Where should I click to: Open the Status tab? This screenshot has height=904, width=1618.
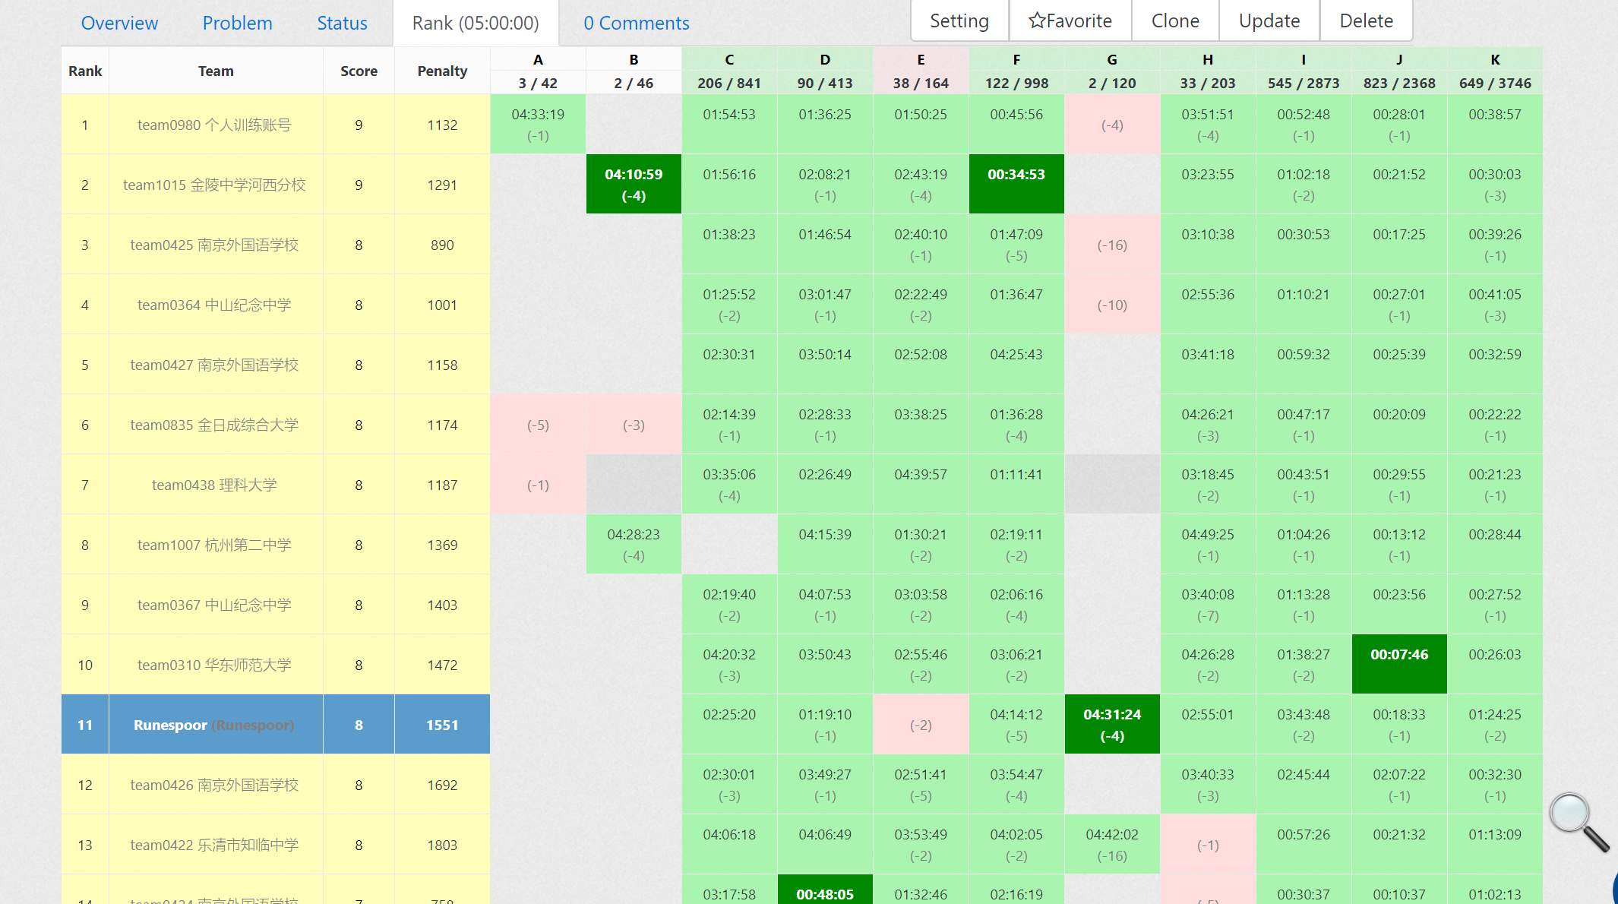[342, 24]
